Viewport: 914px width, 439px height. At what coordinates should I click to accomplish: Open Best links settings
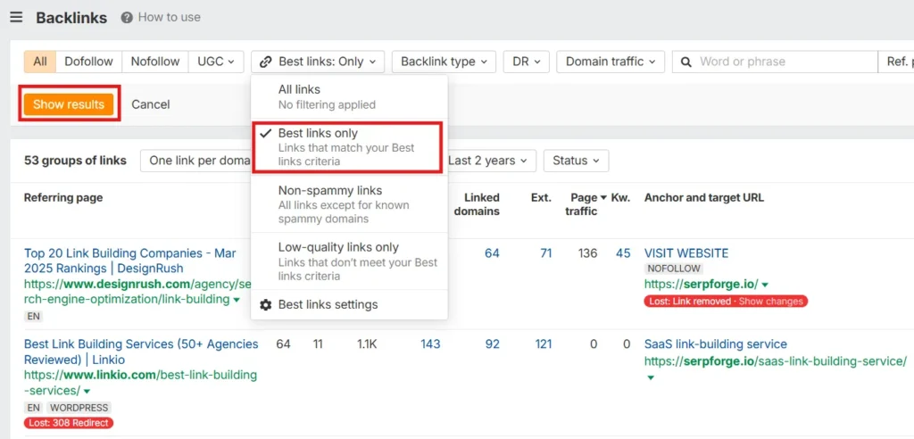pyautogui.click(x=349, y=304)
